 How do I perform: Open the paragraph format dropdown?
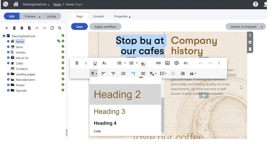point(94,74)
